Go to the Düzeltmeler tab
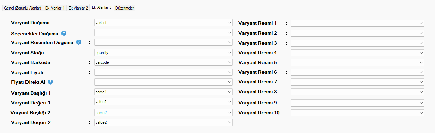This screenshot has height=133, width=435. [x=125, y=8]
